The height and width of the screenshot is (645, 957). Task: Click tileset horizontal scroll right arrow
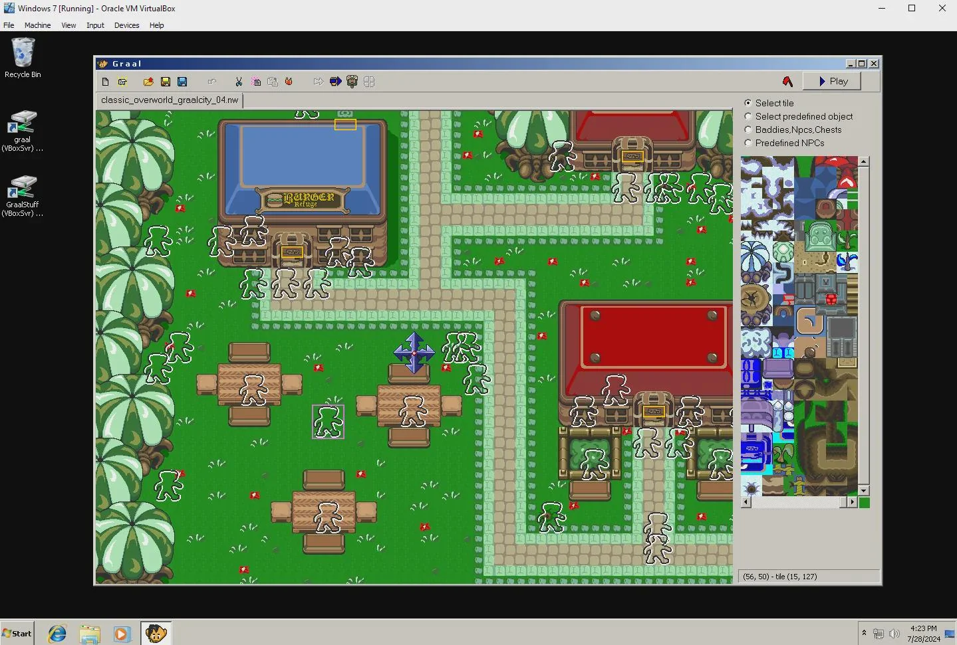click(x=852, y=502)
